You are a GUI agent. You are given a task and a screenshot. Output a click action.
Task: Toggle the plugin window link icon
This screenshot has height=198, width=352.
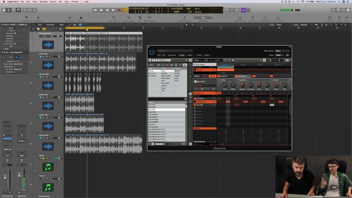pos(287,55)
